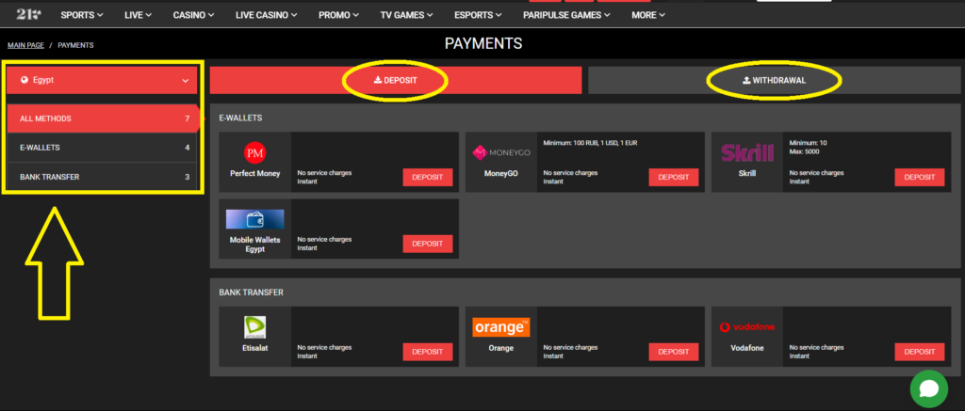Click the Skrill logo

[x=746, y=152]
